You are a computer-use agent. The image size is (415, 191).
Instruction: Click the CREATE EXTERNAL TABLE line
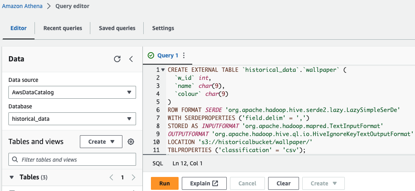point(257,70)
